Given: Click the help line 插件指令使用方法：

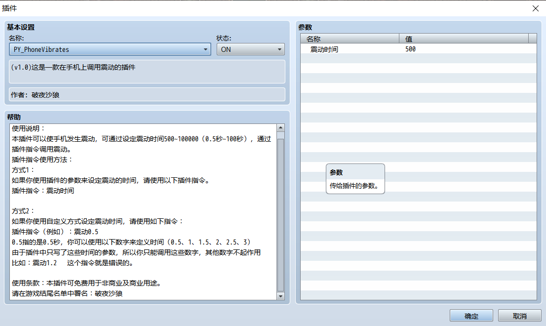Looking at the screenshot, I should point(42,160).
